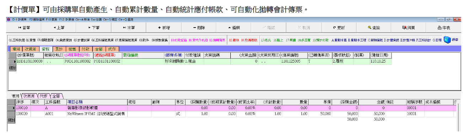Open D.計價彙總 pricing summary

[391, 40]
